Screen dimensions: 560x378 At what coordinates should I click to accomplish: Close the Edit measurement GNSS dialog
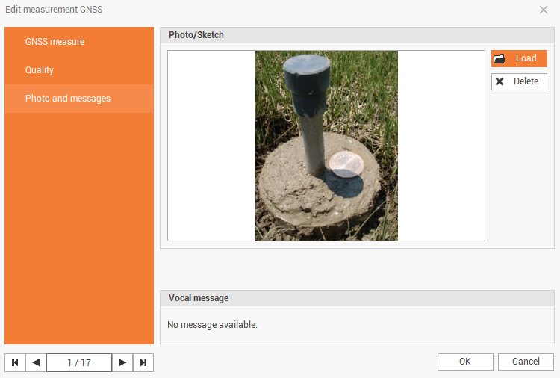[x=544, y=10]
